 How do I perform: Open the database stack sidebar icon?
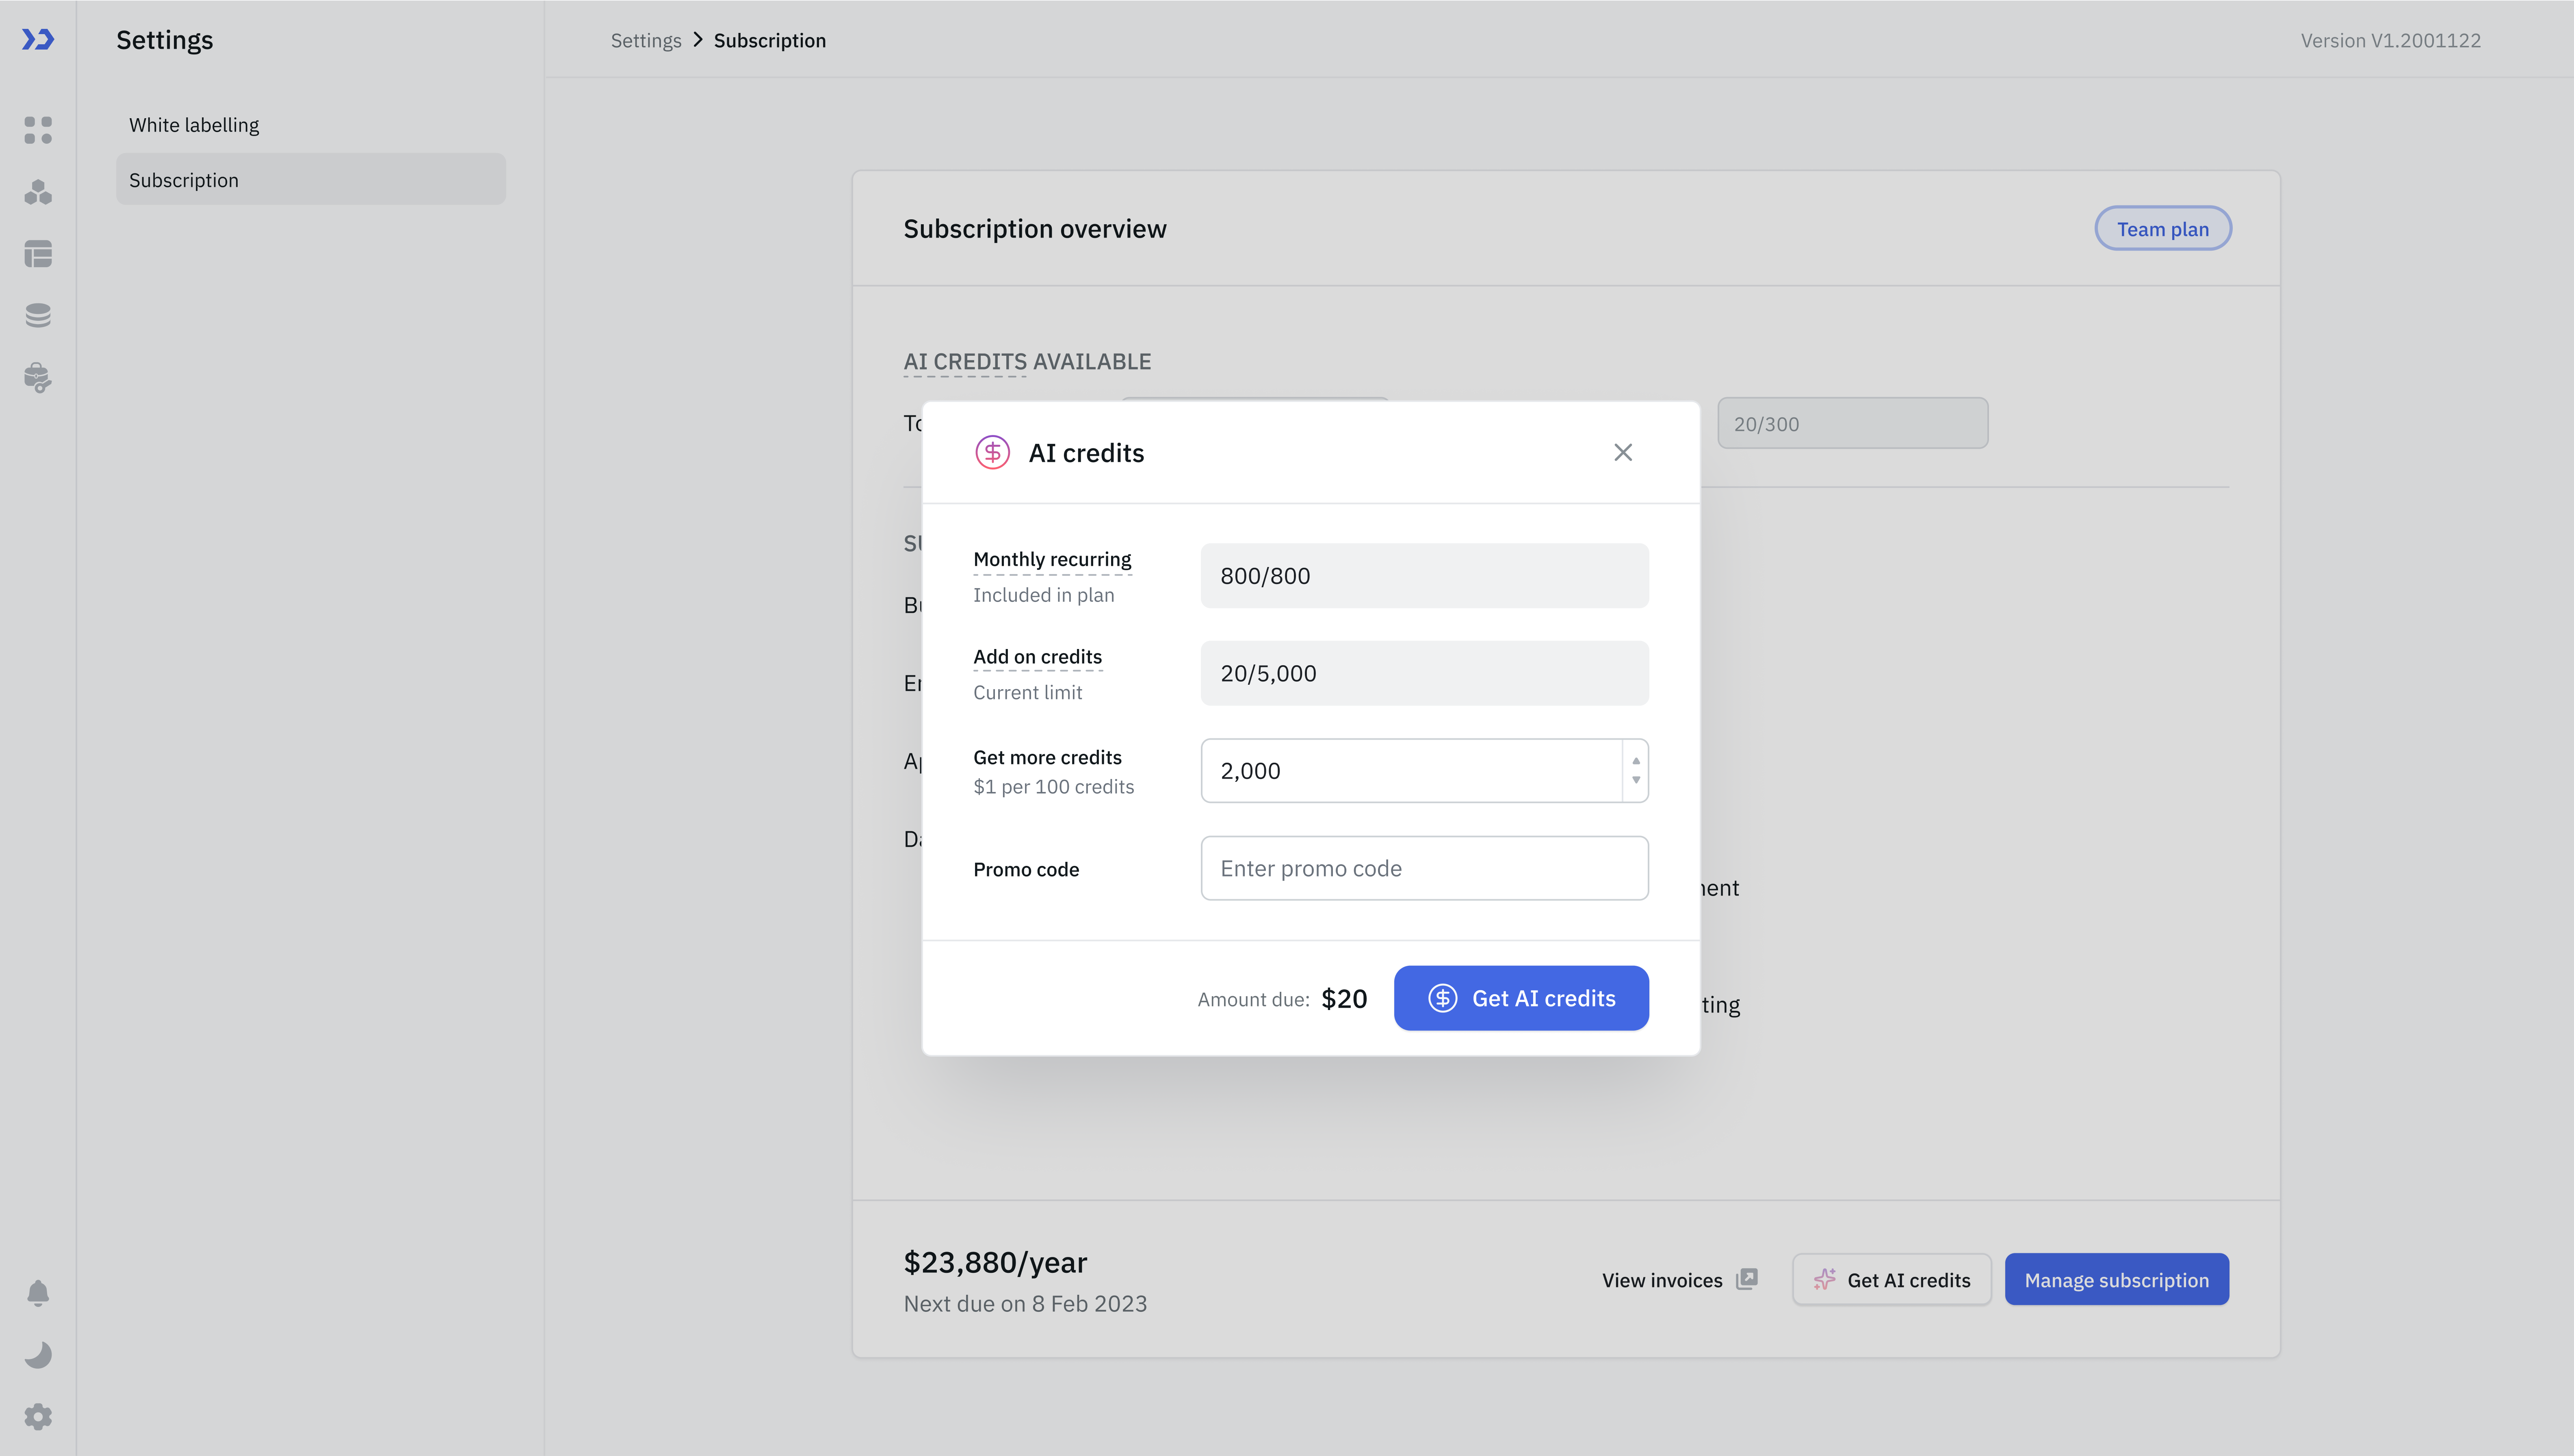click(x=38, y=316)
